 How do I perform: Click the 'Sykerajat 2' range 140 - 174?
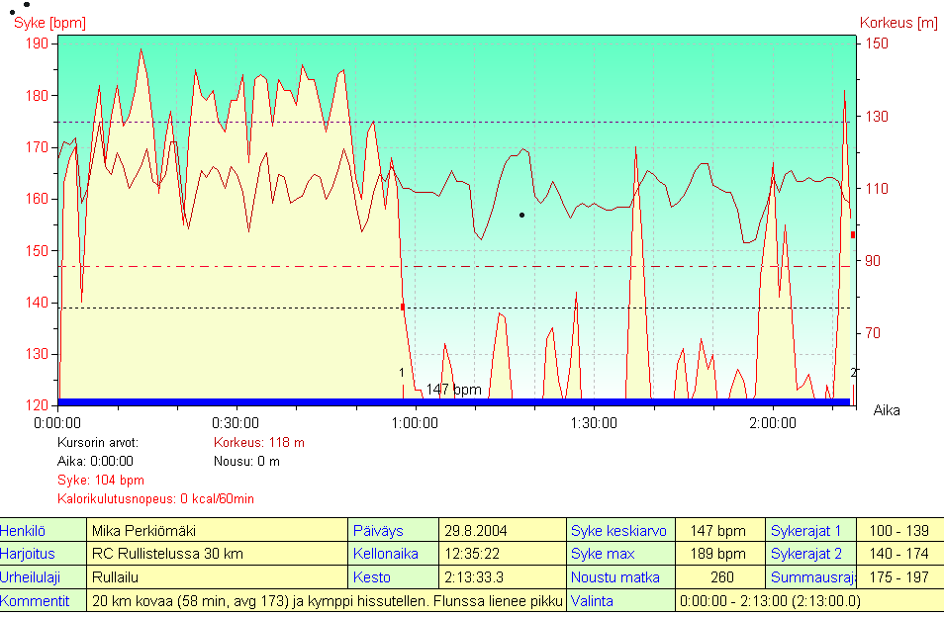(897, 554)
